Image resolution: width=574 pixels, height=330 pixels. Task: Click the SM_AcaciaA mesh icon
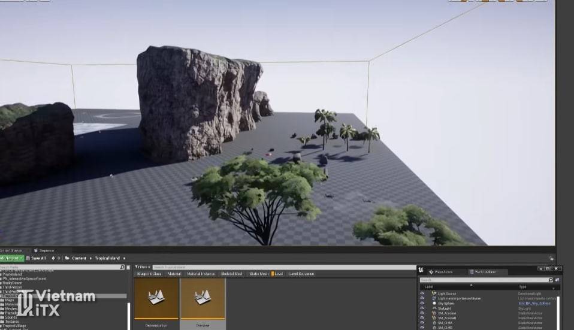click(x=434, y=313)
